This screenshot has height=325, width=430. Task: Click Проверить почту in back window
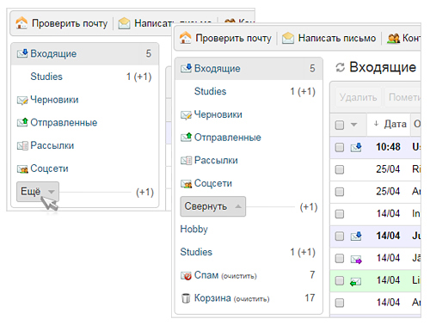[x=70, y=23]
